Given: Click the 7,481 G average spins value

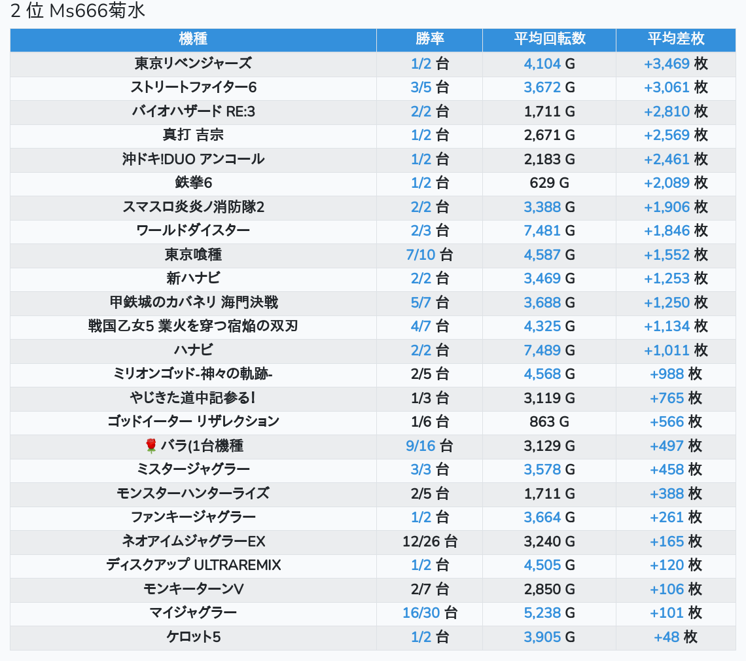Looking at the screenshot, I should point(550,231).
